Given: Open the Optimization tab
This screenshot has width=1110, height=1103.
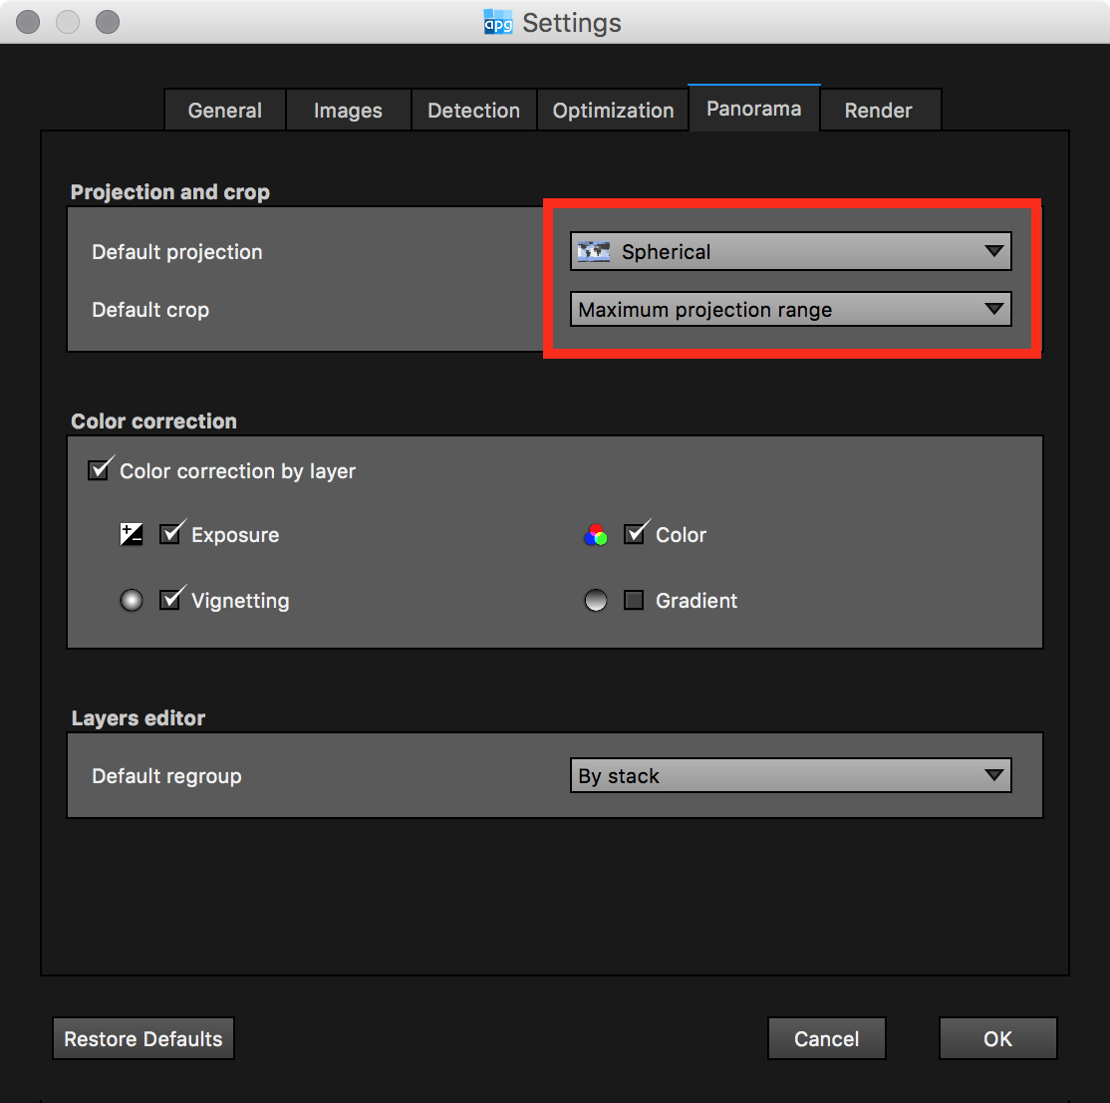Looking at the screenshot, I should click(613, 111).
